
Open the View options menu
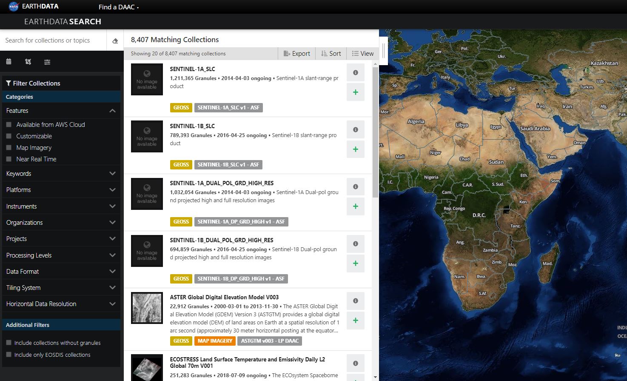click(363, 54)
